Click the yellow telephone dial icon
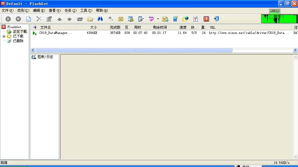The height and width of the screenshot is (167, 298). point(121,19)
